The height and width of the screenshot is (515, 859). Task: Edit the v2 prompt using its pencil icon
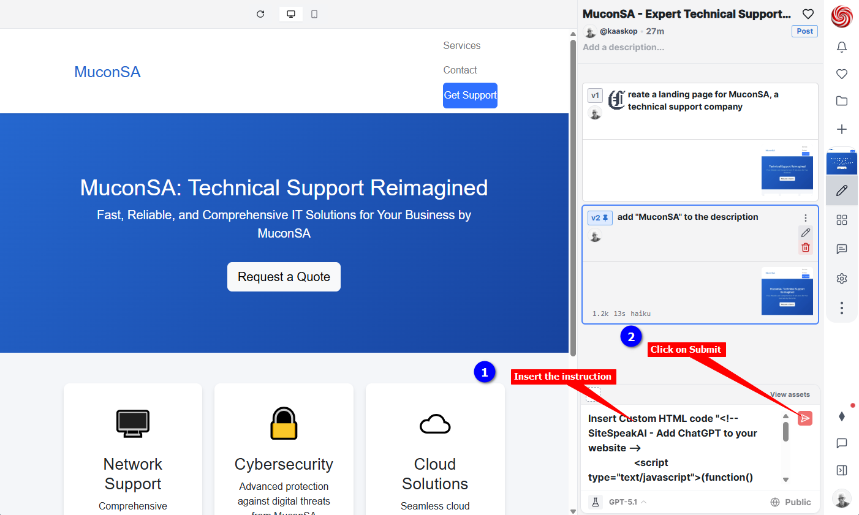[x=805, y=233]
